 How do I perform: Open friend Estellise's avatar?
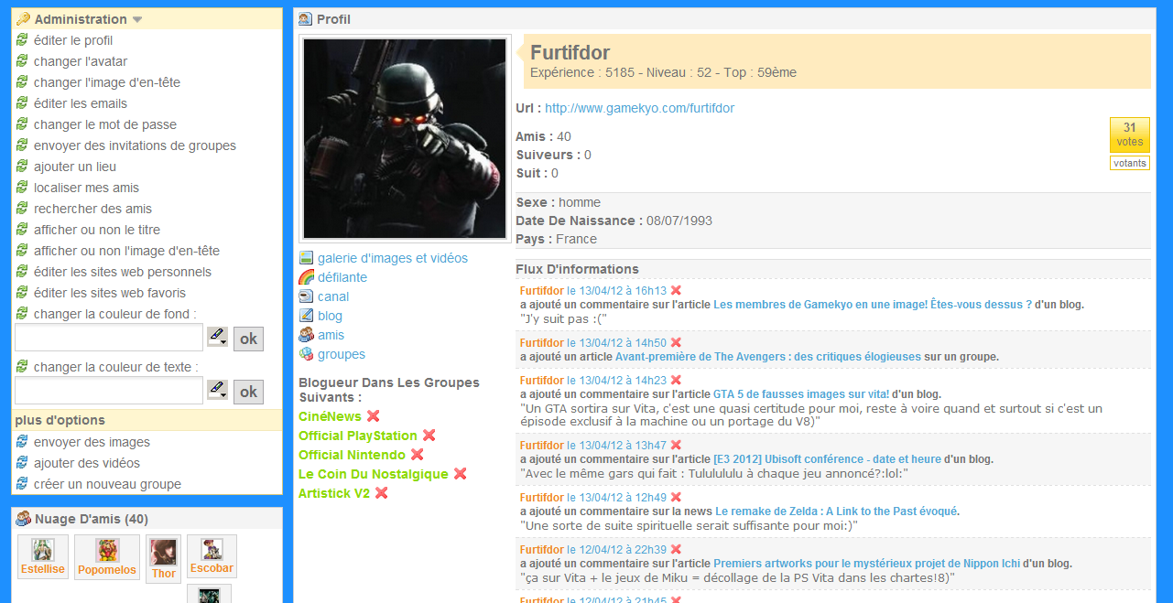[42, 550]
